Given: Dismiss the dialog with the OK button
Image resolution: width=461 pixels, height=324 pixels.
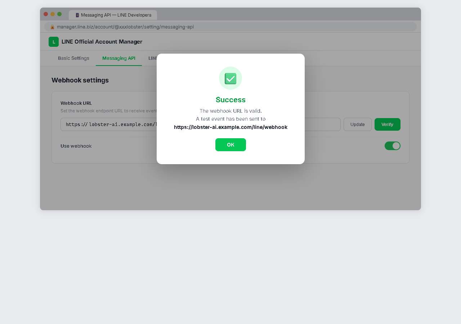Looking at the screenshot, I should 230,145.
